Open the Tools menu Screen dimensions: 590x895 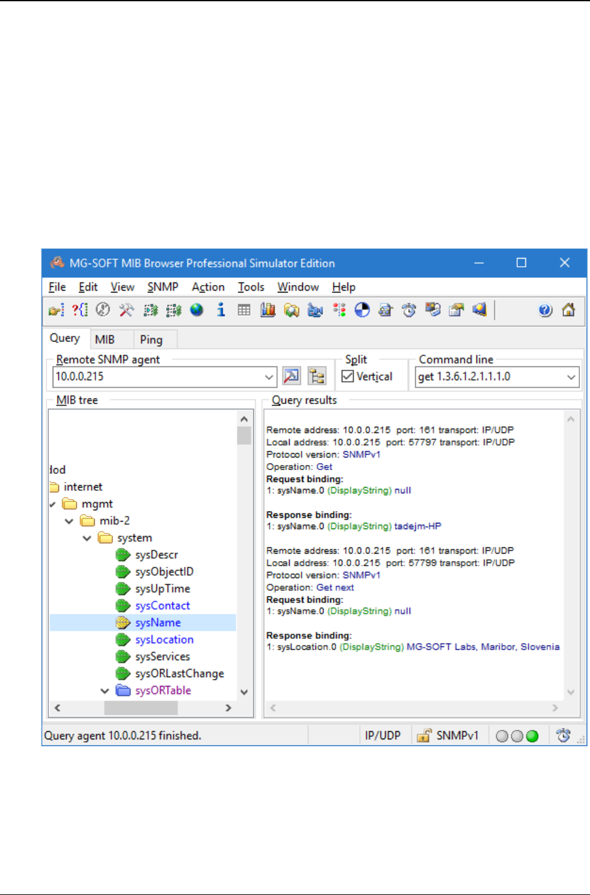(251, 287)
